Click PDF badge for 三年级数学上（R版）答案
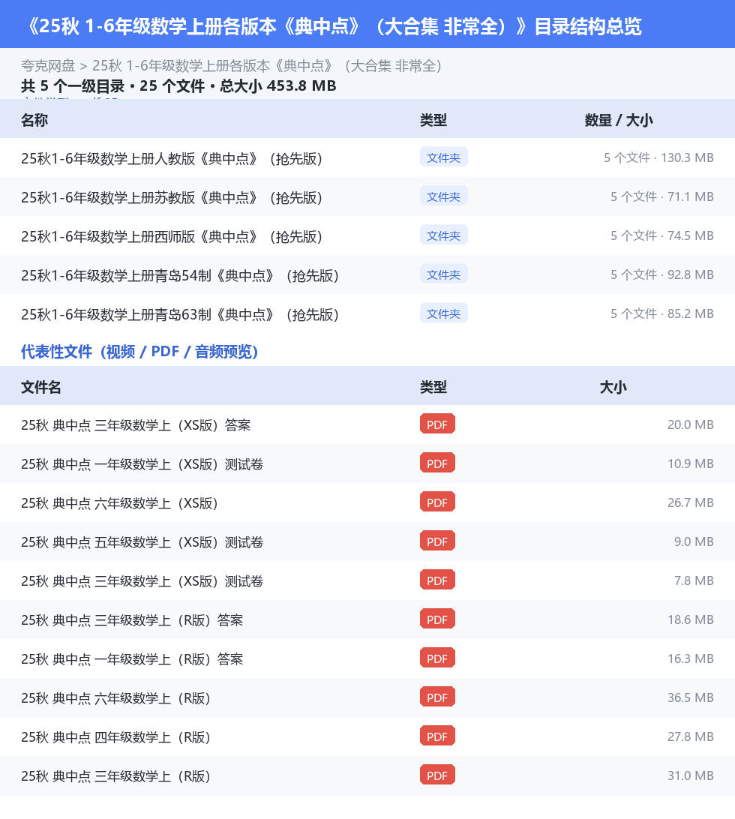Image resolution: width=735 pixels, height=819 pixels. pyautogui.click(x=437, y=619)
